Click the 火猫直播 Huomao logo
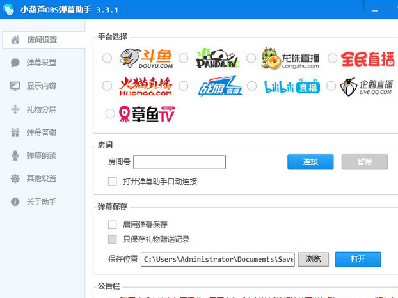The height and width of the screenshot is (298, 398). 146,86
